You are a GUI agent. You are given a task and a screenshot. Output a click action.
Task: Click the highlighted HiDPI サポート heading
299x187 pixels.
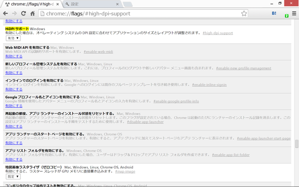point(17,29)
